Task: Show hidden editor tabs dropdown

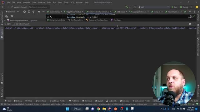Action: click(190, 12)
